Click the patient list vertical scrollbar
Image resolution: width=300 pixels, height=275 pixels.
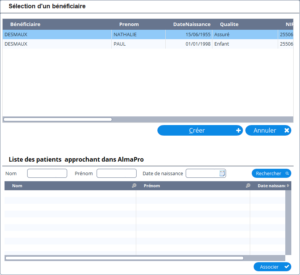click(288, 222)
